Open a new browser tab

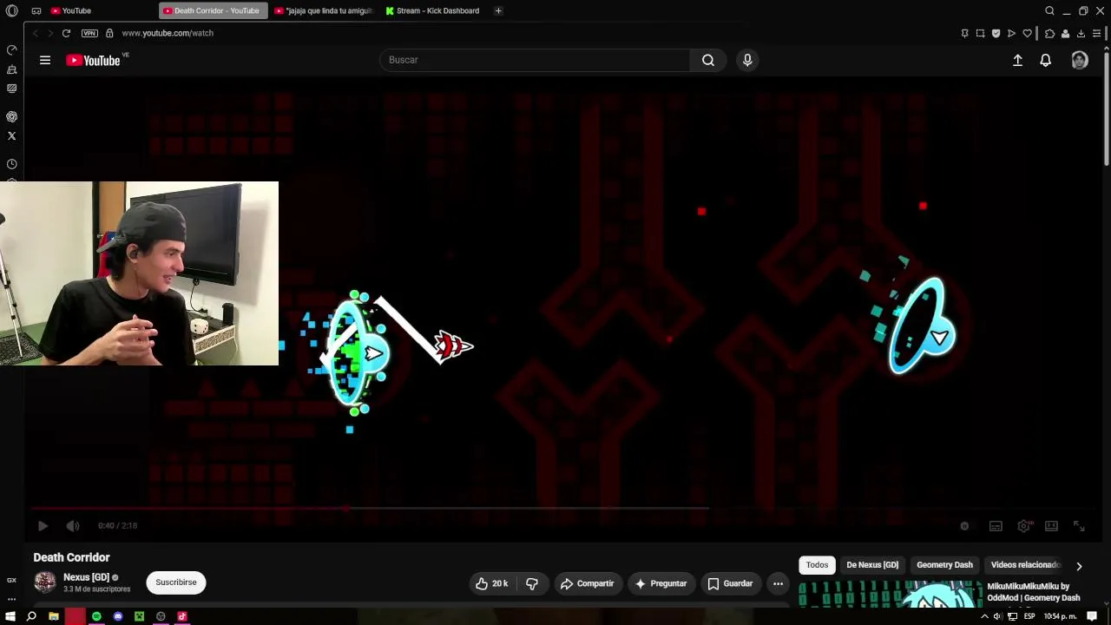tap(498, 10)
